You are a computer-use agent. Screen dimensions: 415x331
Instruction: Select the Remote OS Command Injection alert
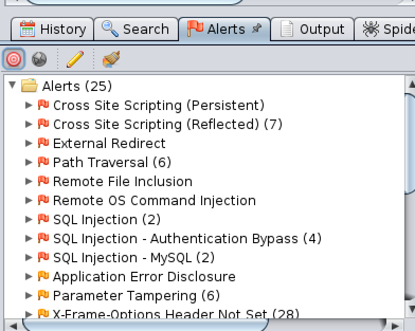point(154,200)
